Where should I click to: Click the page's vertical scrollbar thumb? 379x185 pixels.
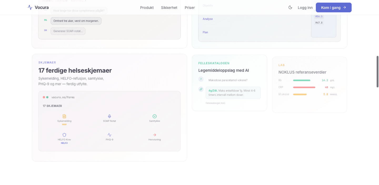[x=377, y=71]
